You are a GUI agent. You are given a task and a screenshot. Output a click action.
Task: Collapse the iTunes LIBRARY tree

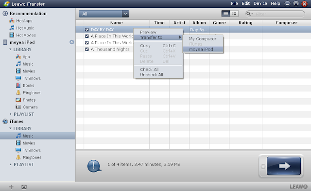(10, 128)
